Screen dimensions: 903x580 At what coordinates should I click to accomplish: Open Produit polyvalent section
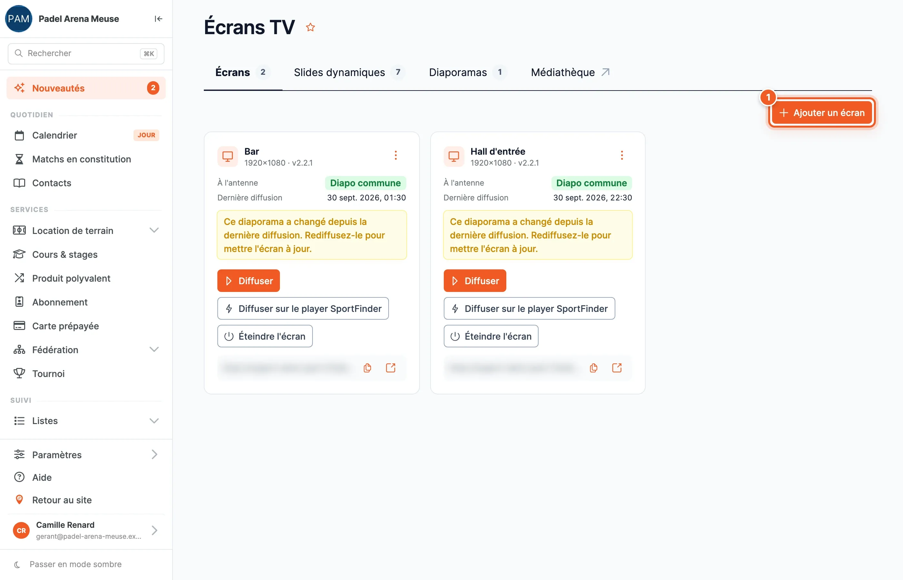click(x=86, y=278)
